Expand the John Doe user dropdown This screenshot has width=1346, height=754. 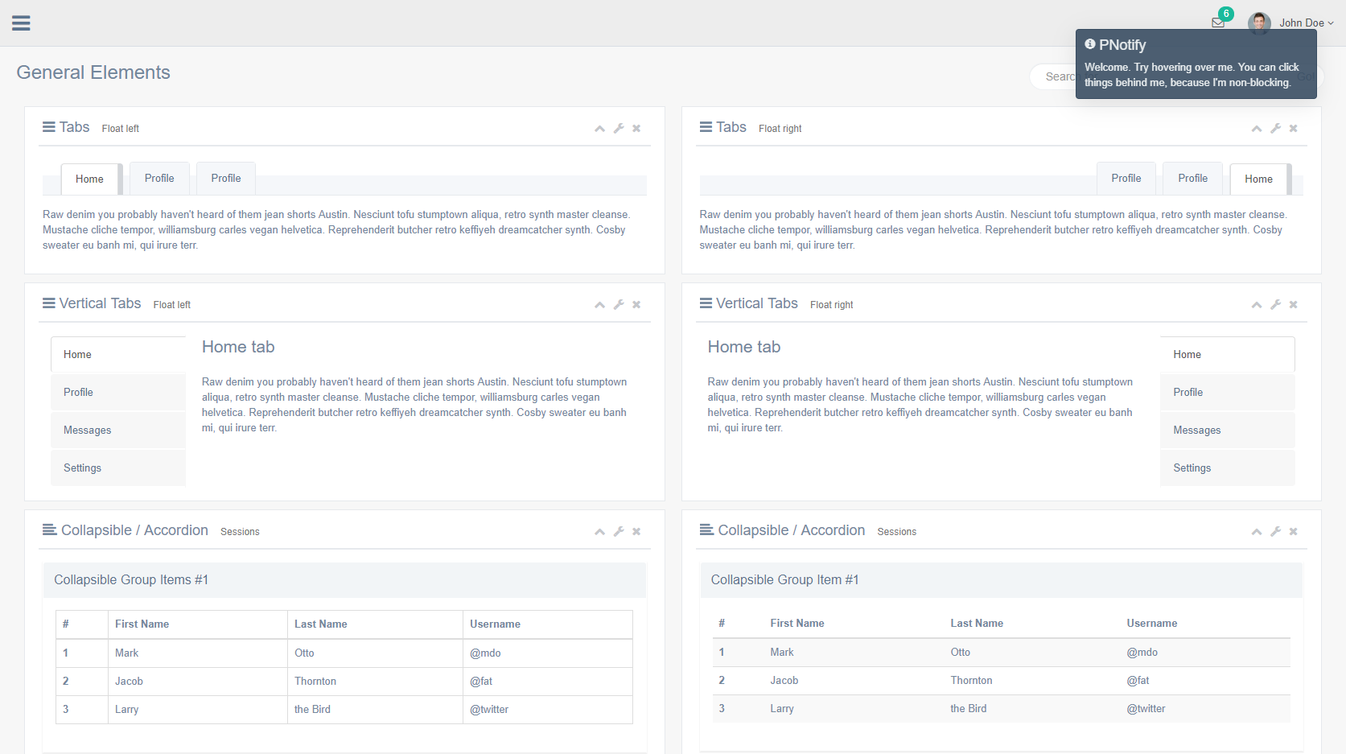pos(1307,23)
